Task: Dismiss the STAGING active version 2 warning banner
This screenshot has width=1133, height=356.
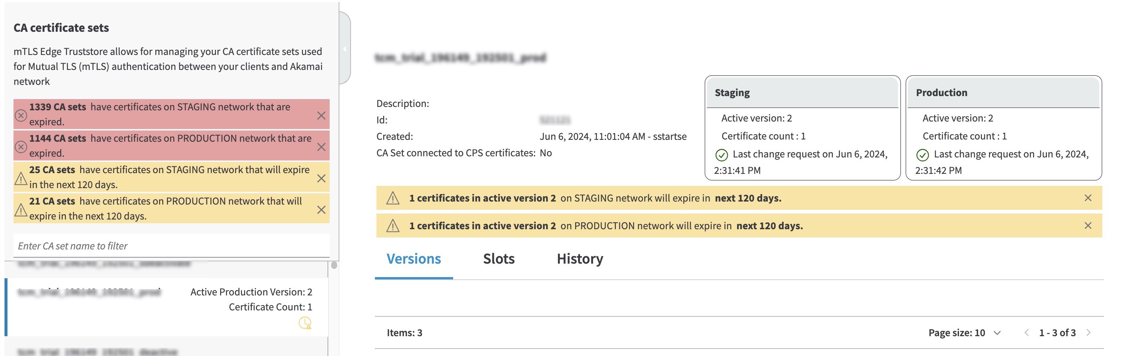Action: coord(1088,198)
